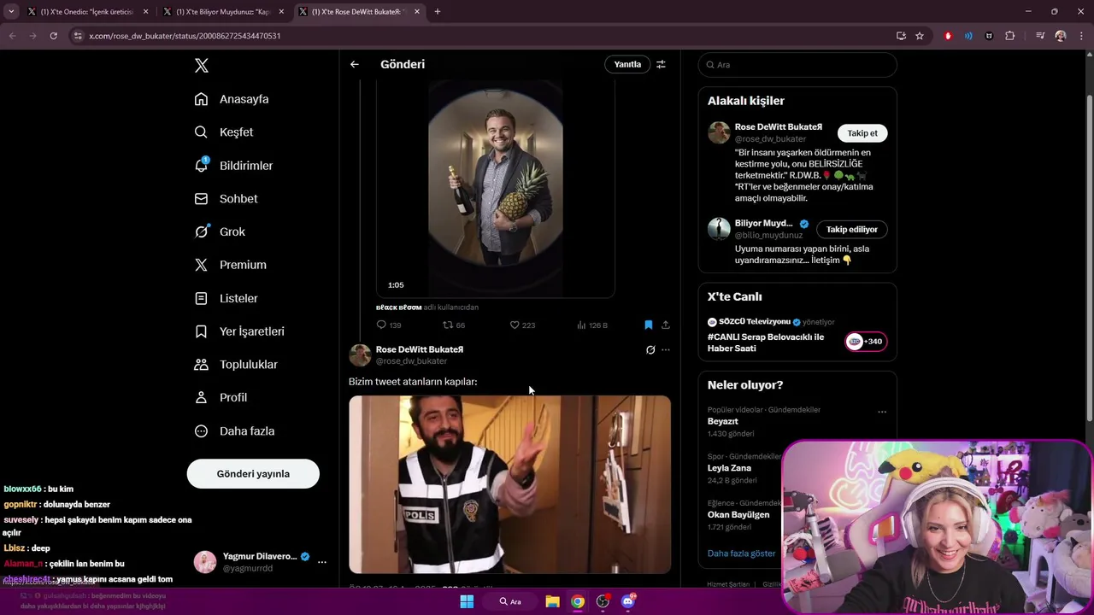Screen dimensions: 1094x615
Task: Open the Windows Start menu
Action: click(467, 601)
